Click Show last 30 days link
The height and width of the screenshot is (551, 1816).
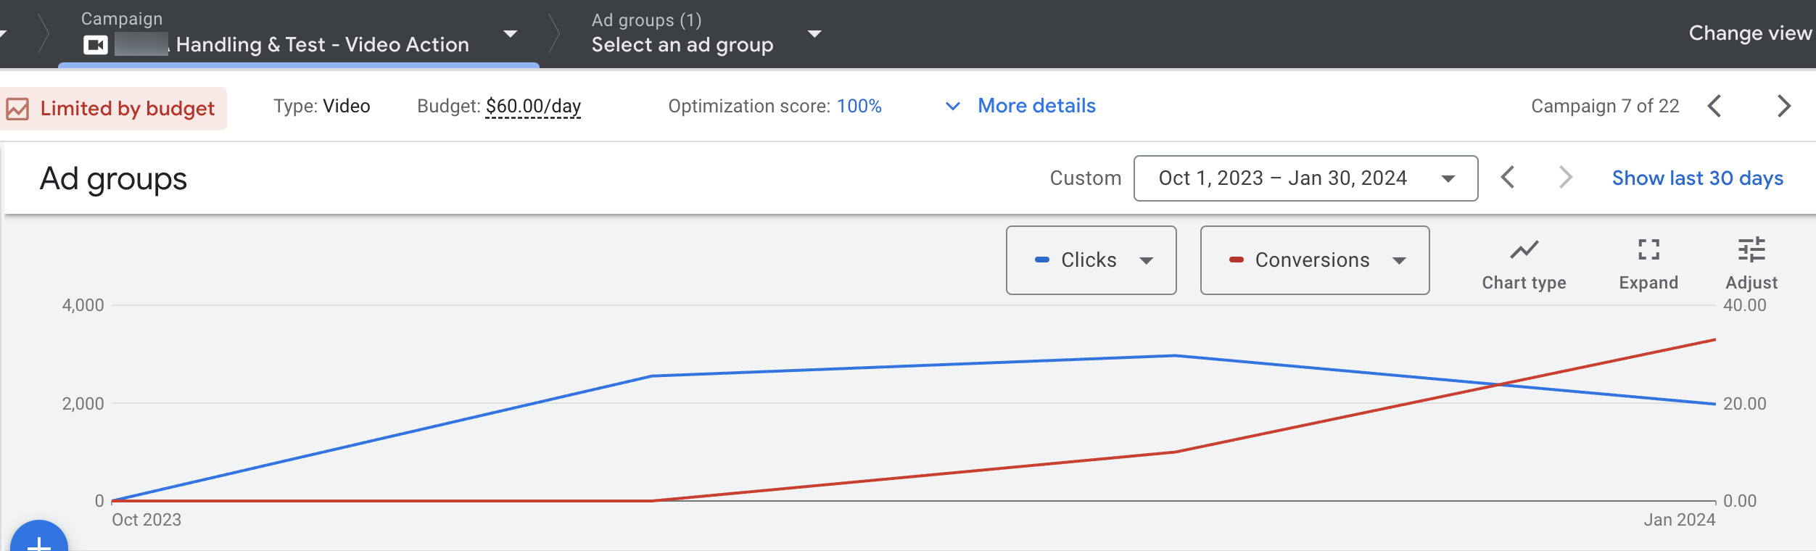tap(1697, 178)
